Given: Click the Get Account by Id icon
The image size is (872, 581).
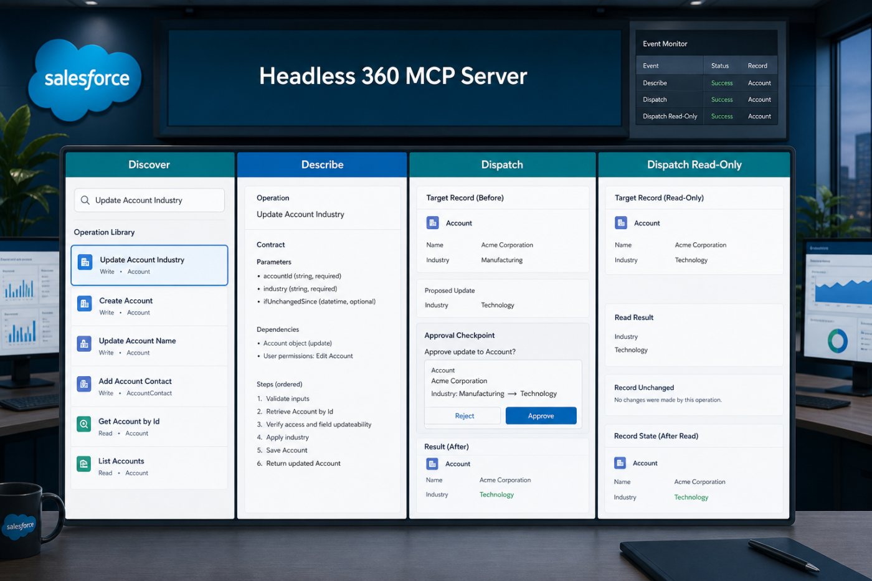Looking at the screenshot, I should (83, 424).
